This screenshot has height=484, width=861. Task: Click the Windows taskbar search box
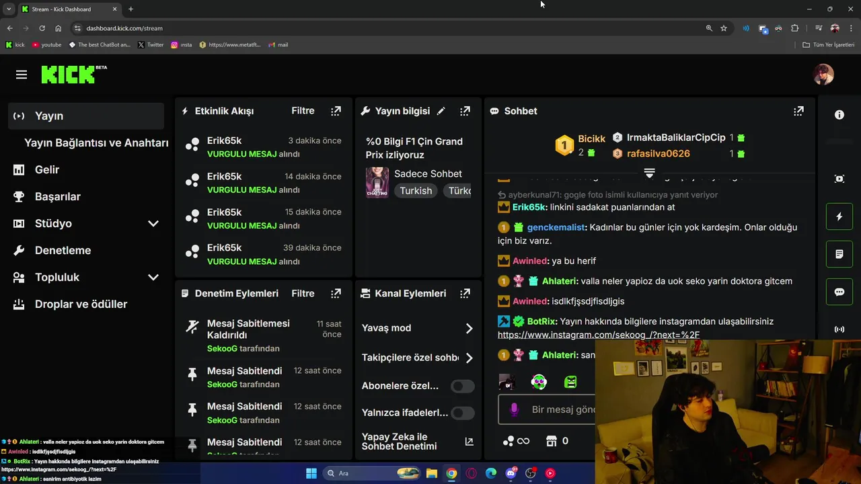click(371, 473)
